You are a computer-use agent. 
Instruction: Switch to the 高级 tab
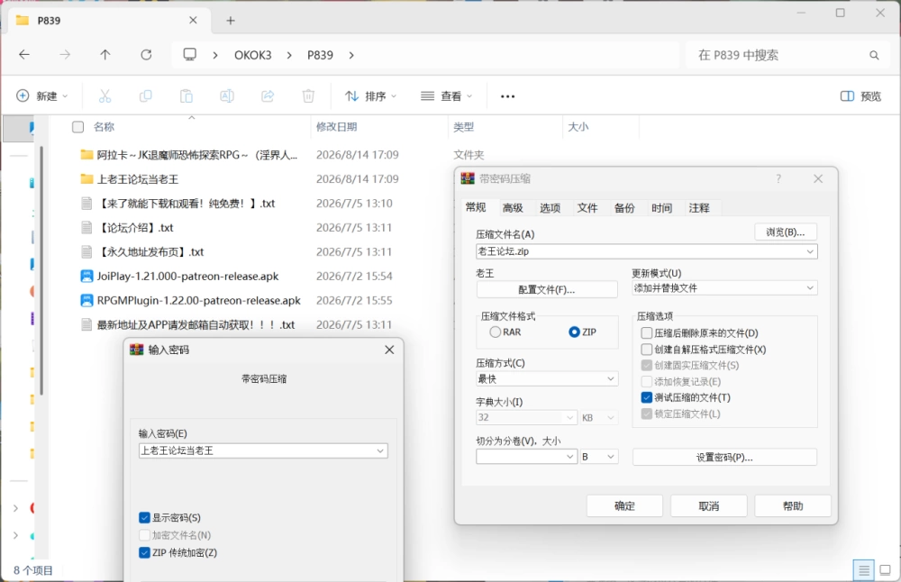(x=513, y=208)
